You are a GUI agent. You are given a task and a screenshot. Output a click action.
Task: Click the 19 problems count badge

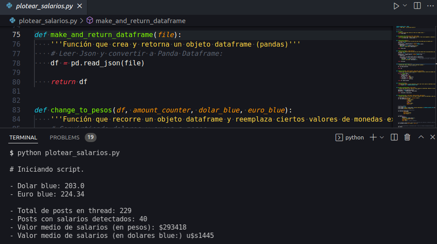(x=91, y=137)
